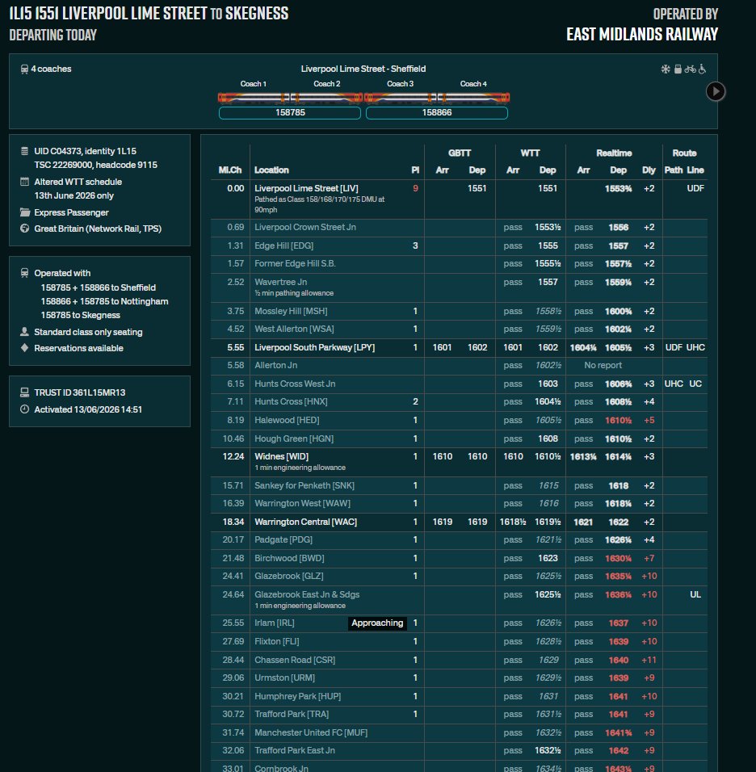
Task: Click the calendar icon beside Altered WTT schedule
Action: point(24,182)
